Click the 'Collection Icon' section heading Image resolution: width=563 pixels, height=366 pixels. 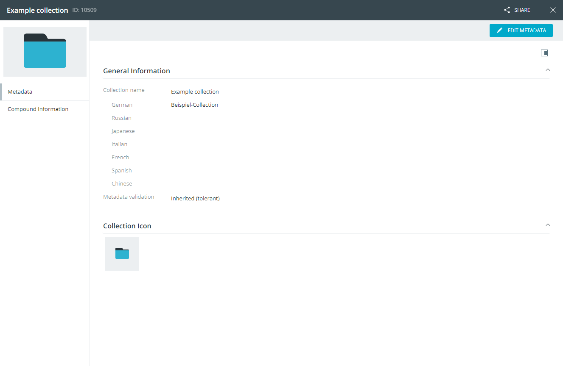pos(127,226)
